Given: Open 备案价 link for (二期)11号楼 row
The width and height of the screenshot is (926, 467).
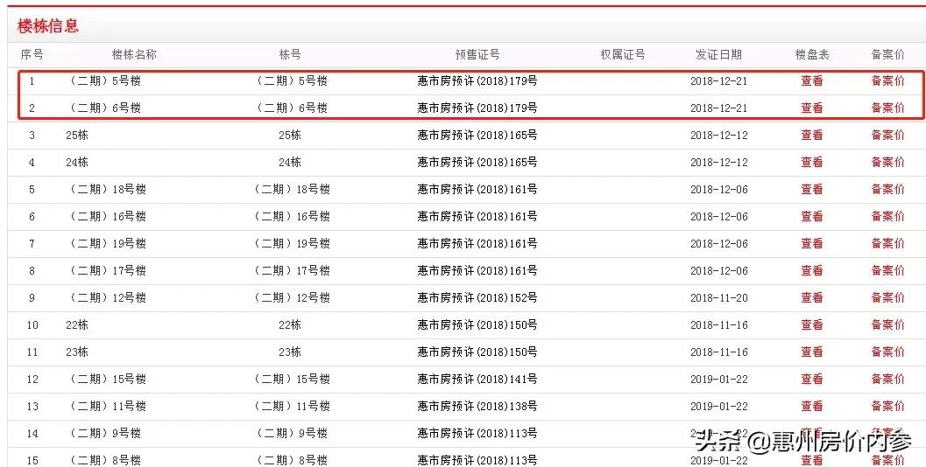Looking at the screenshot, I should 887,407.
